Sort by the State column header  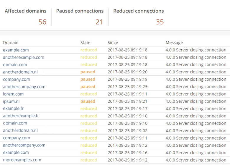pyautogui.click(x=85, y=43)
